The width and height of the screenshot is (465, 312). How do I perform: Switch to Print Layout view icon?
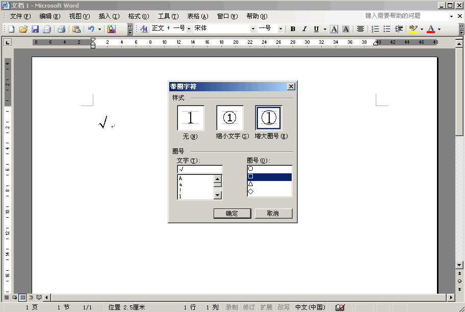click(23, 297)
